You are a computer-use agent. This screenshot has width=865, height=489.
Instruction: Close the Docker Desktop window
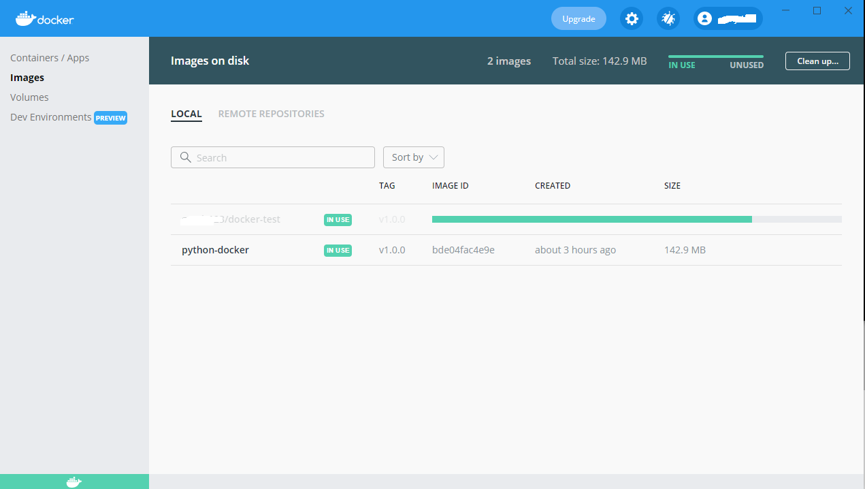pyautogui.click(x=848, y=10)
